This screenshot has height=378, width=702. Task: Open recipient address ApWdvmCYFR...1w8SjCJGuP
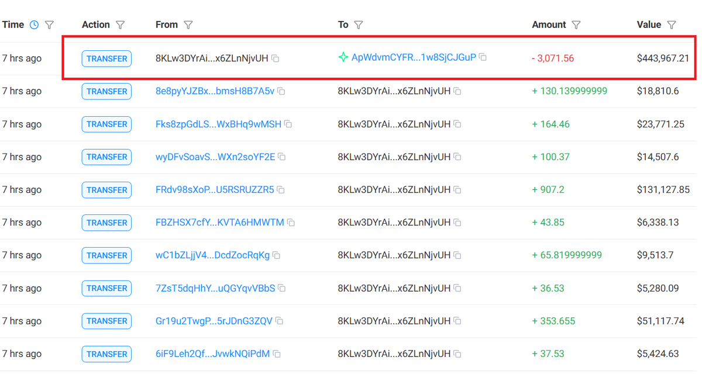414,57
